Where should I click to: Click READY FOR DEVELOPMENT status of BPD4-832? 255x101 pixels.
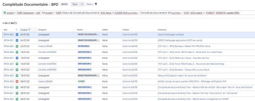89,35
